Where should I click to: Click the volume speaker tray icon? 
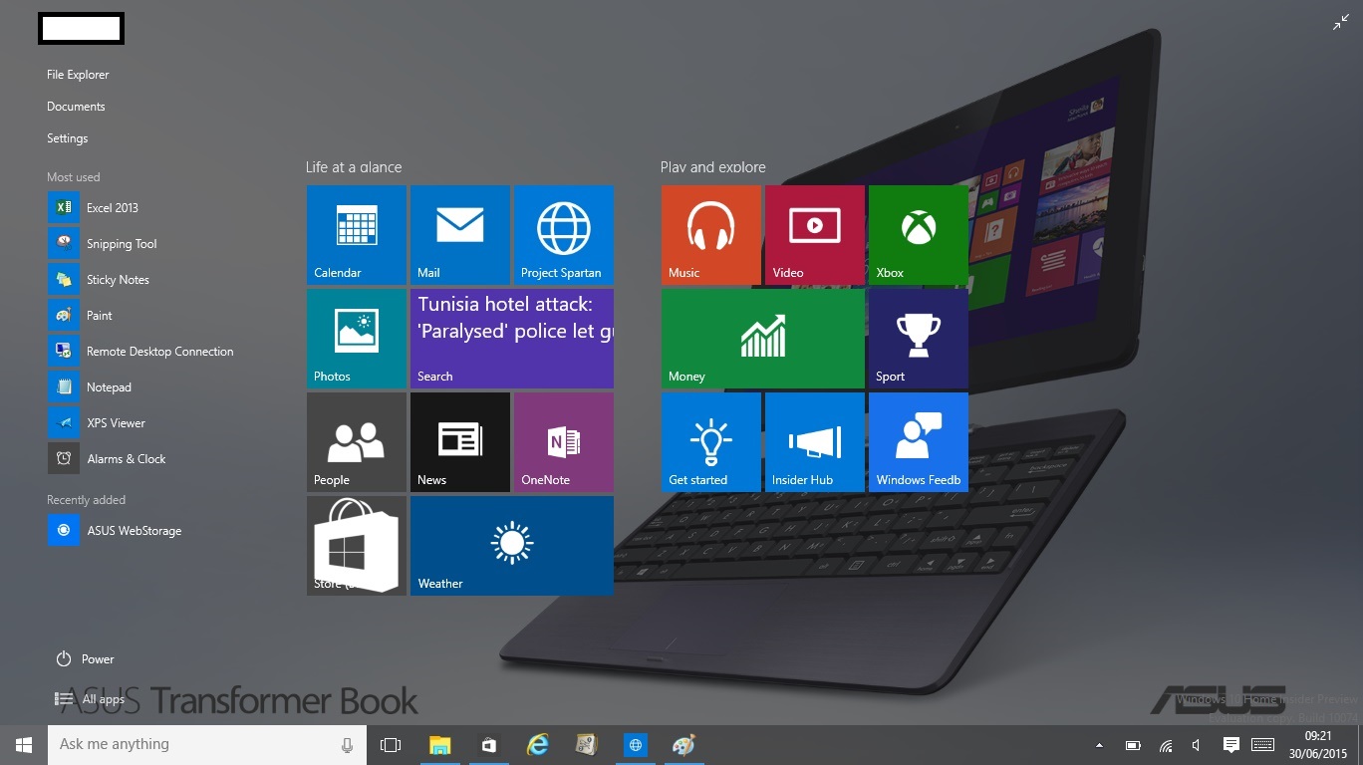coord(1196,745)
